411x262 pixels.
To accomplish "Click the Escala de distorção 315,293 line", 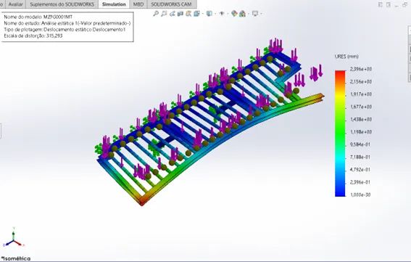I will pyautogui.click(x=33, y=36).
